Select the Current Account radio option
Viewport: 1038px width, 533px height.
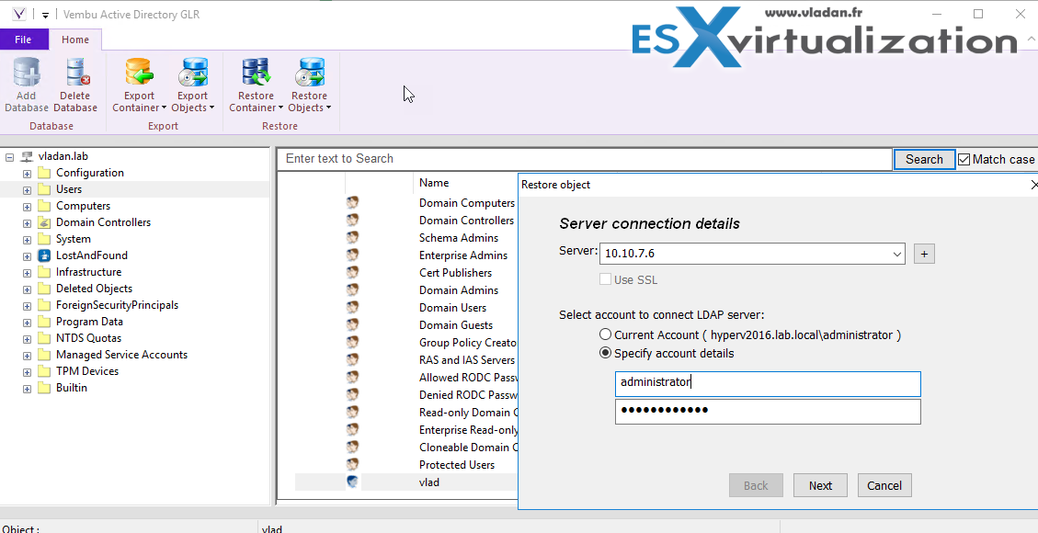(x=605, y=335)
